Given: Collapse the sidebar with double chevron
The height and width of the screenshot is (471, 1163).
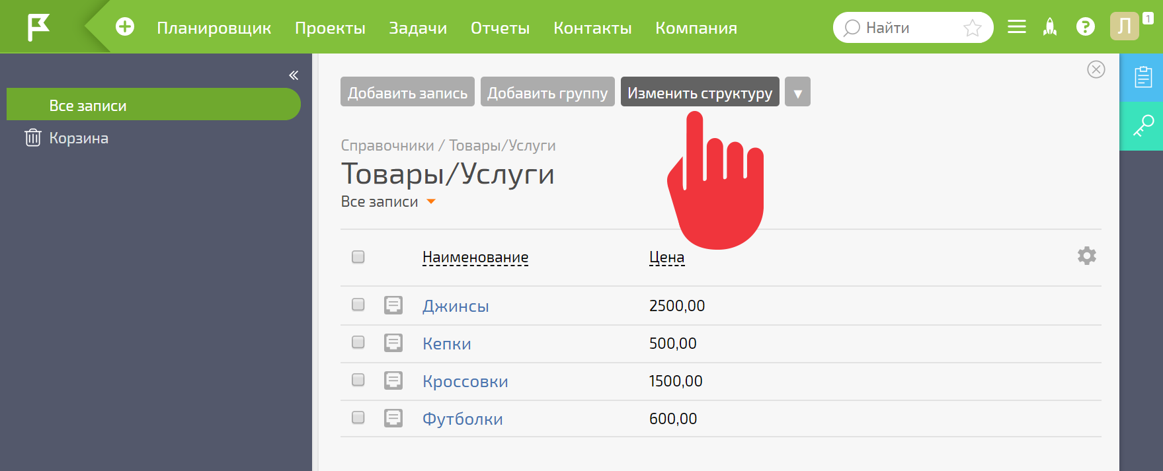Looking at the screenshot, I should pos(294,75).
